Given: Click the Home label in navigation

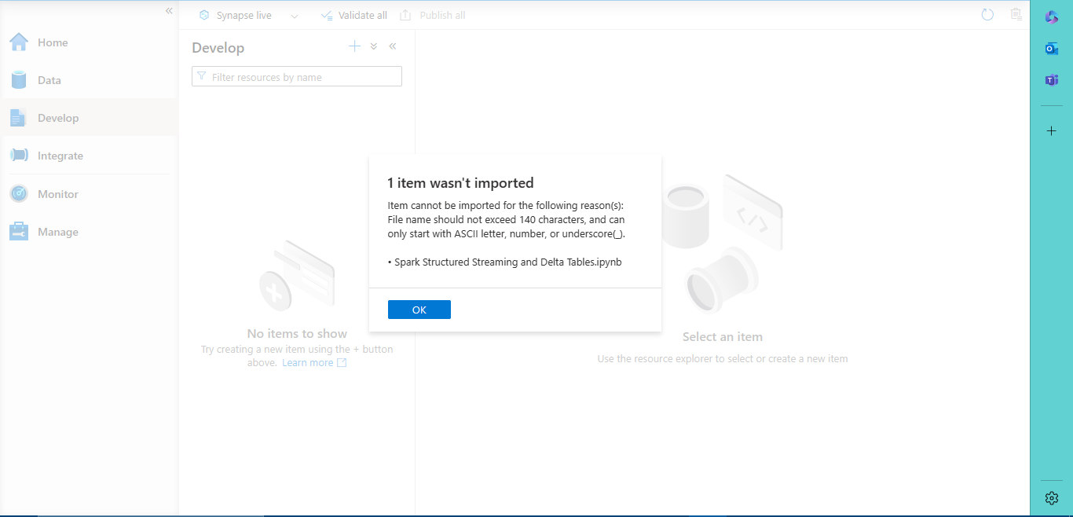Looking at the screenshot, I should coord(53,42).
